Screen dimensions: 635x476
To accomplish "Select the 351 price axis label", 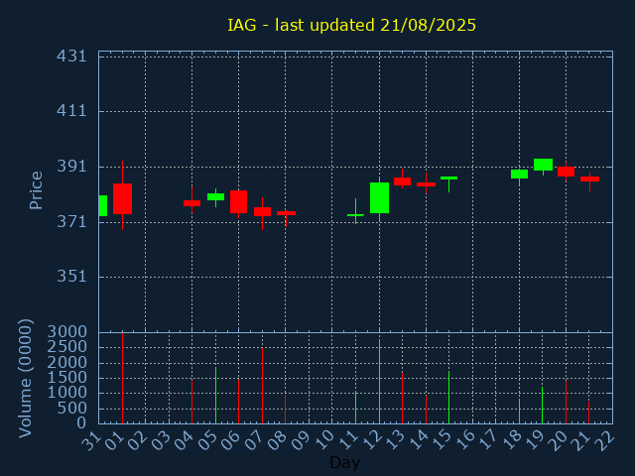I will pos(71,277).
